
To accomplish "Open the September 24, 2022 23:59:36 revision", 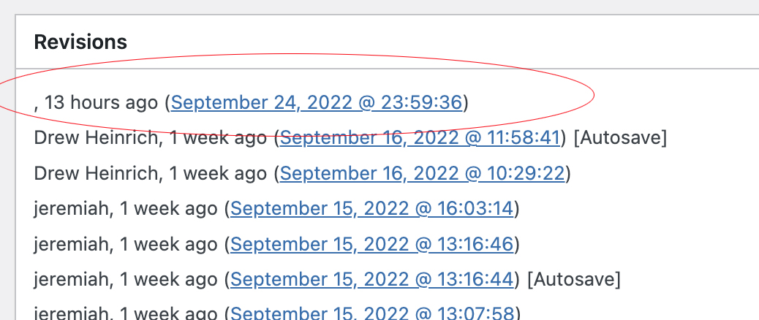I will [x=316, y=103].
